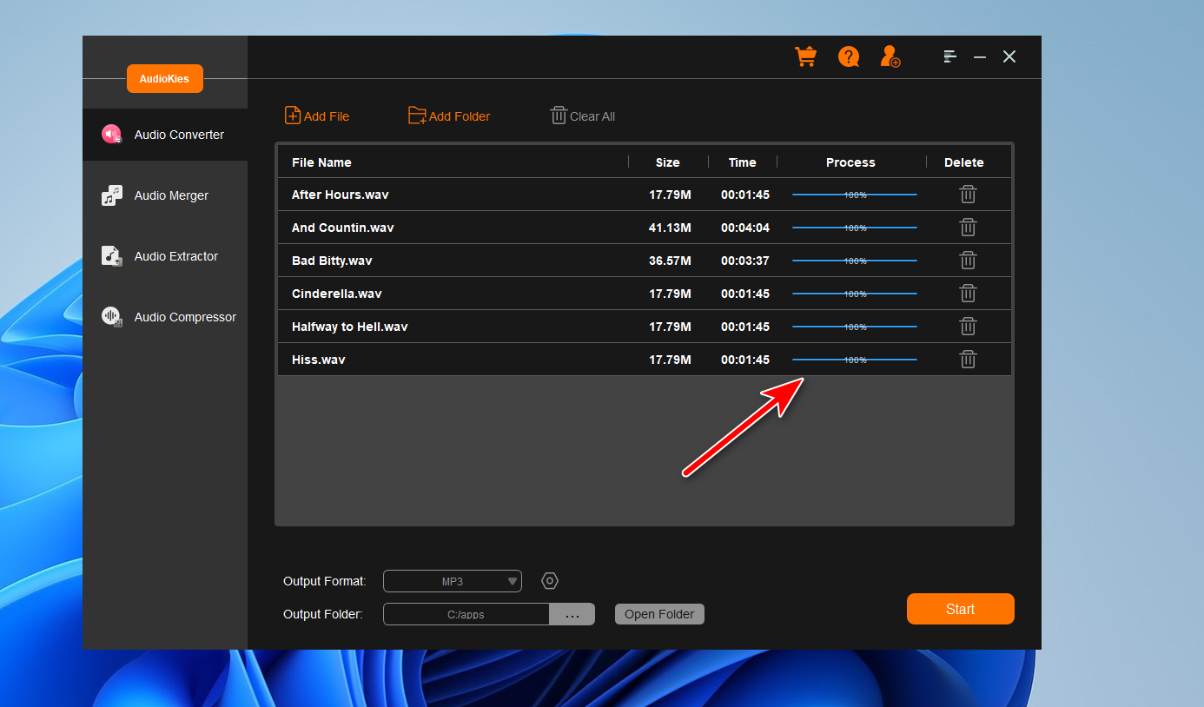Viewport: 1204px width, 707px height.
Task: Click the Open Folder button
Action: coord(660,614)
